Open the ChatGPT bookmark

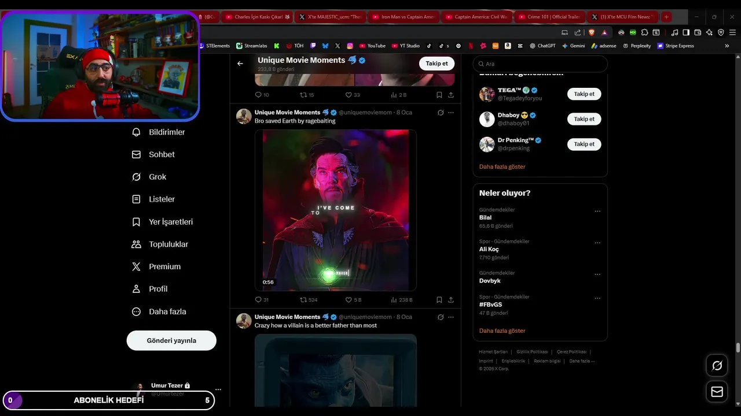click(542, 46)
